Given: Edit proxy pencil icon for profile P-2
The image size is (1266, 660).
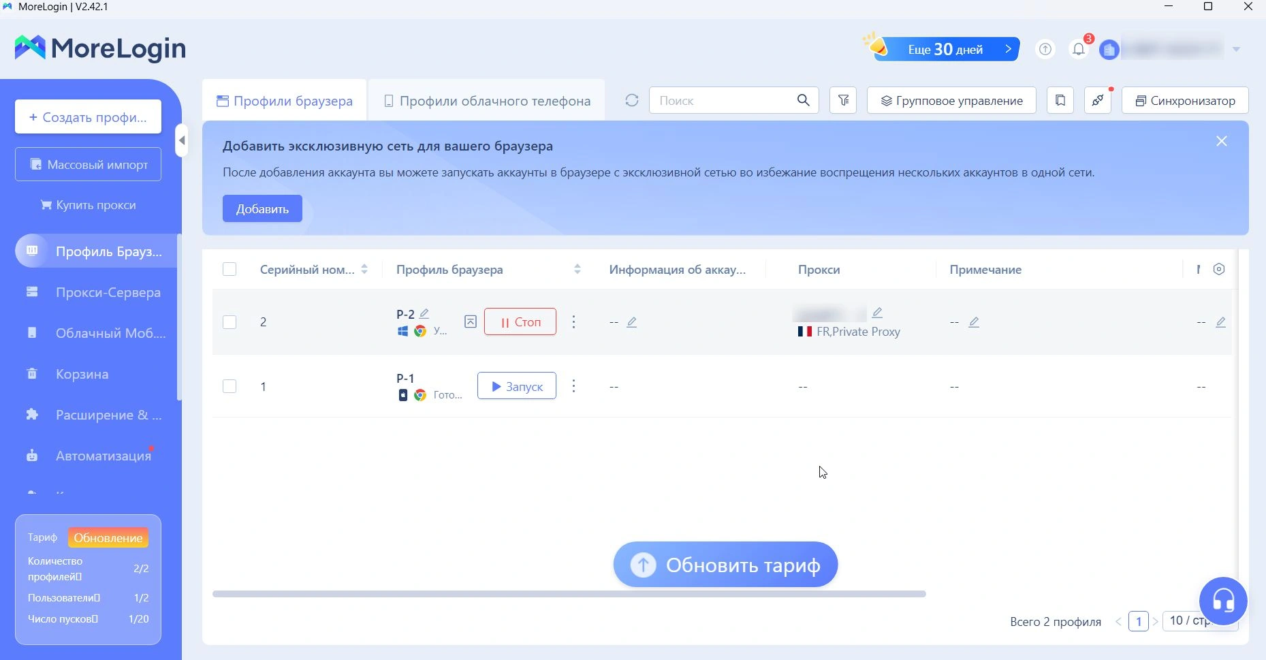Looking at the screenshot, I should pyautogui.click(x=877, y=313).
